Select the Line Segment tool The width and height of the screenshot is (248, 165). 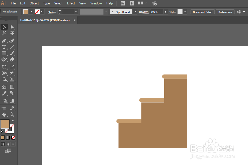pyautogui.click(x=12, y=47)
